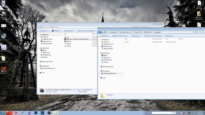Click refresh button in Language window address bar

(x=196, y=32)
